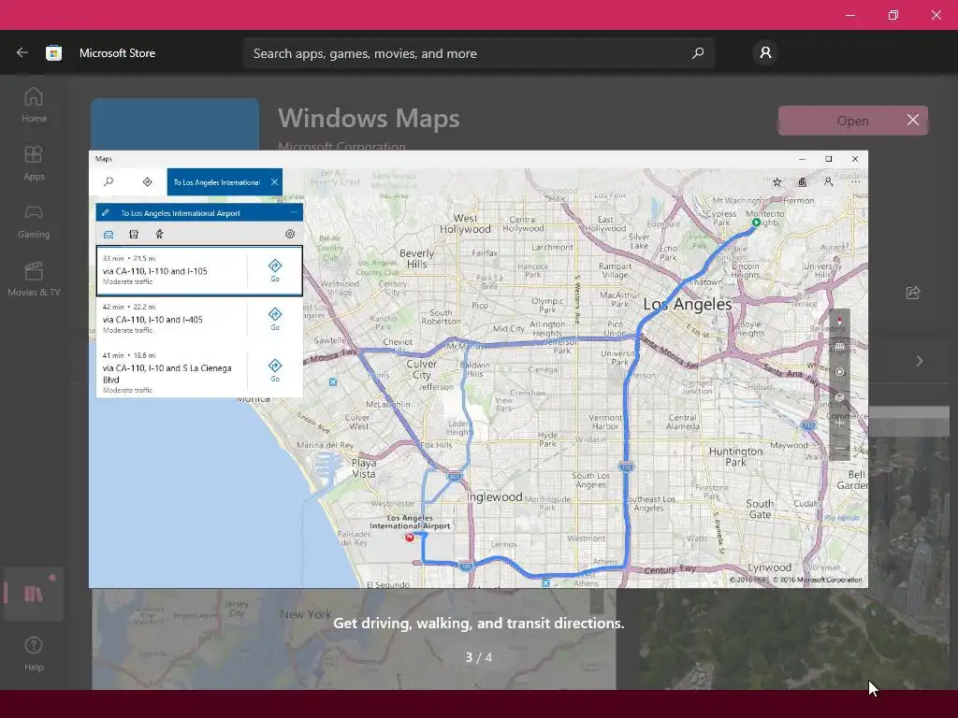The height and width of the screenshot is (718, 958).
Task: Click the map zoom in plus button
Action: tap(839, 424)
